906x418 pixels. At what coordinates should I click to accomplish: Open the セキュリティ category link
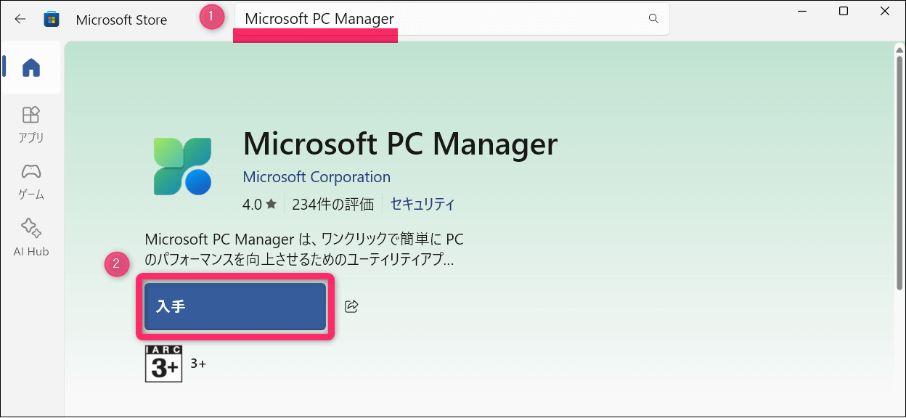coord(422,205)
